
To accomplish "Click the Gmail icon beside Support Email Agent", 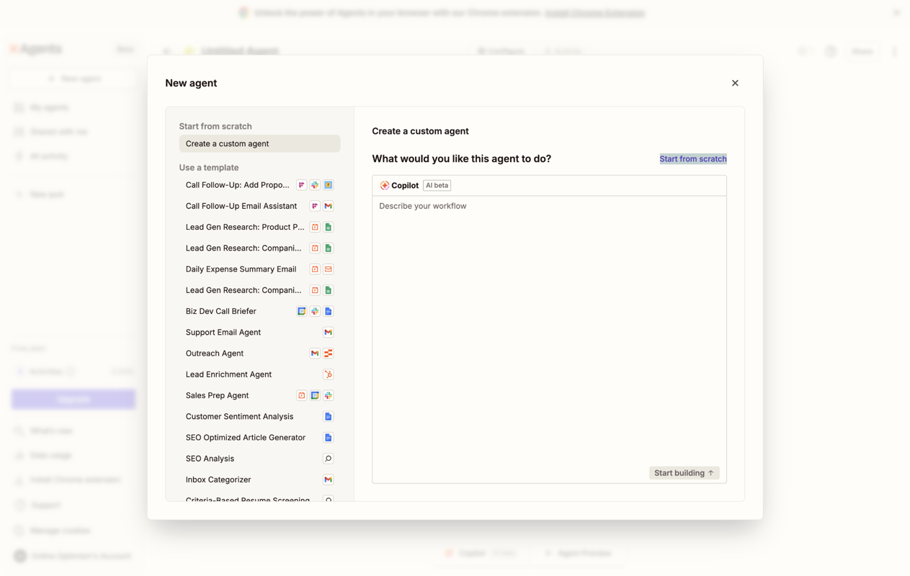I will (328, 333).
